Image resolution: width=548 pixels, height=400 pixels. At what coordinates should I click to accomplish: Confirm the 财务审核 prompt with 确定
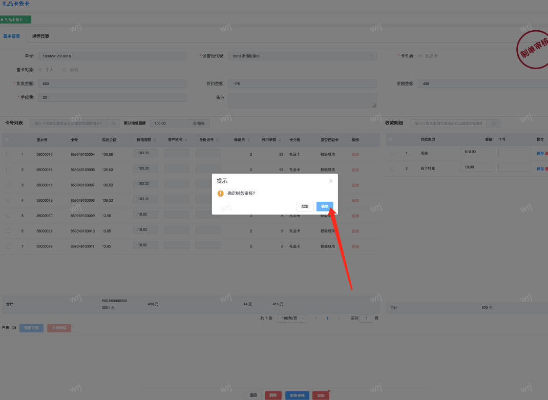click(x=325, y=206)
